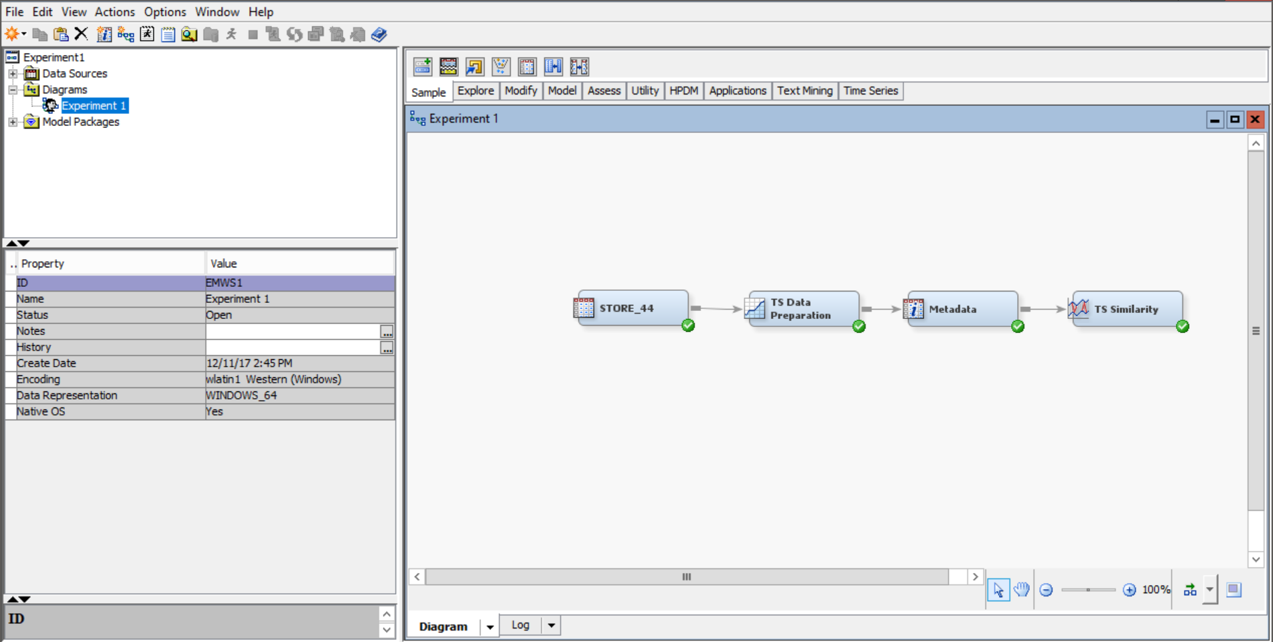Expand the Data Sources tree node
1273x642 pixels.
(13, 74)
